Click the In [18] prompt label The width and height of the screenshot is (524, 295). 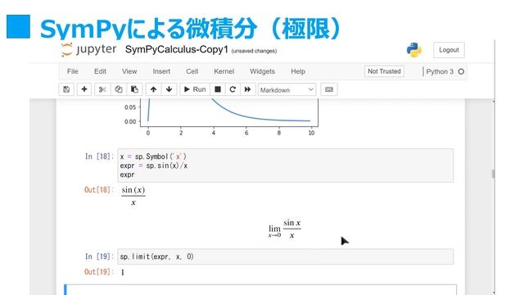click(x=99, y=157)
